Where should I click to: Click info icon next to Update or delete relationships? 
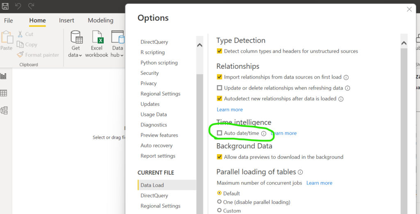[x=347, y=88]
